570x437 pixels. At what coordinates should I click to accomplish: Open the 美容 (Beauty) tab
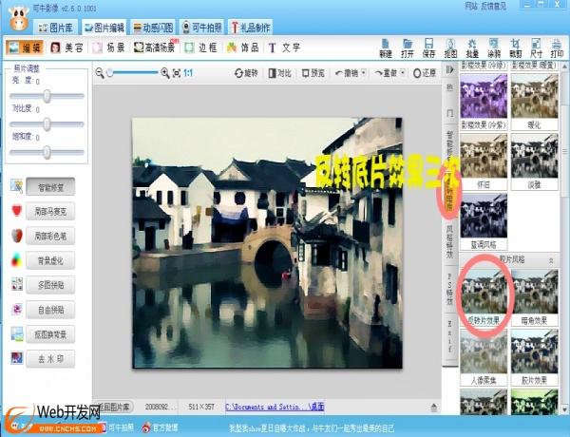pos(67,47)
